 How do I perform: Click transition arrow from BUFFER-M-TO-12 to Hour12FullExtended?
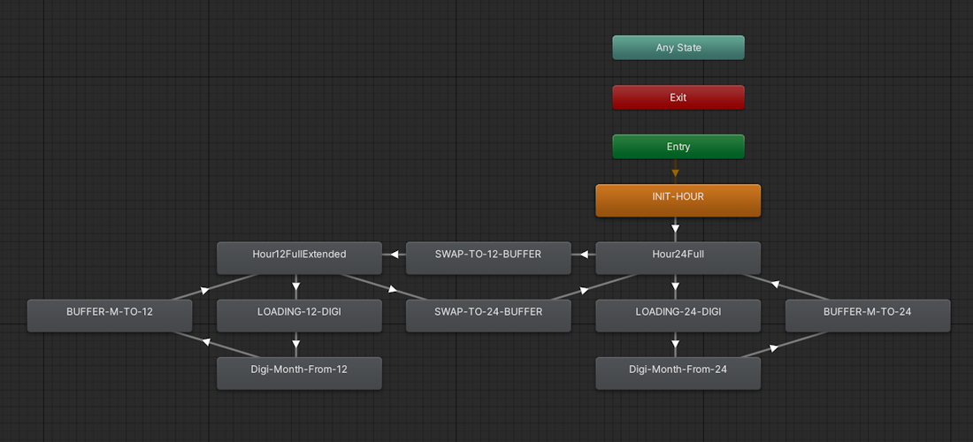tap(205, 290)
